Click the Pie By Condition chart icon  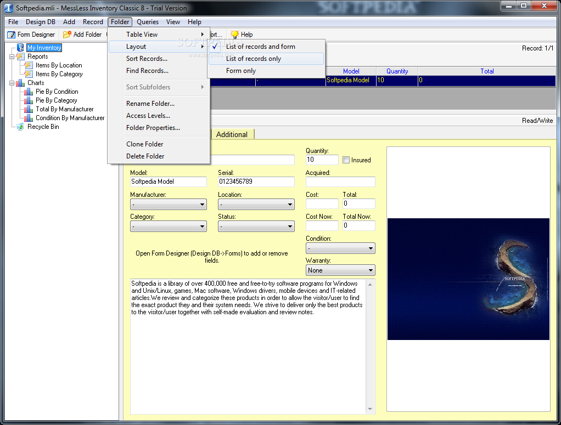click(x=29, y=92)
